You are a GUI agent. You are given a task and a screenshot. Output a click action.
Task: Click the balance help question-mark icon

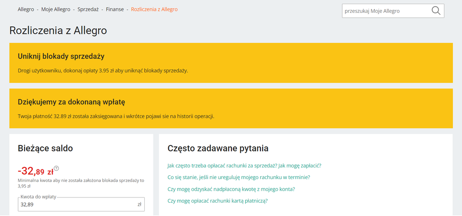[x=56, y=168]
